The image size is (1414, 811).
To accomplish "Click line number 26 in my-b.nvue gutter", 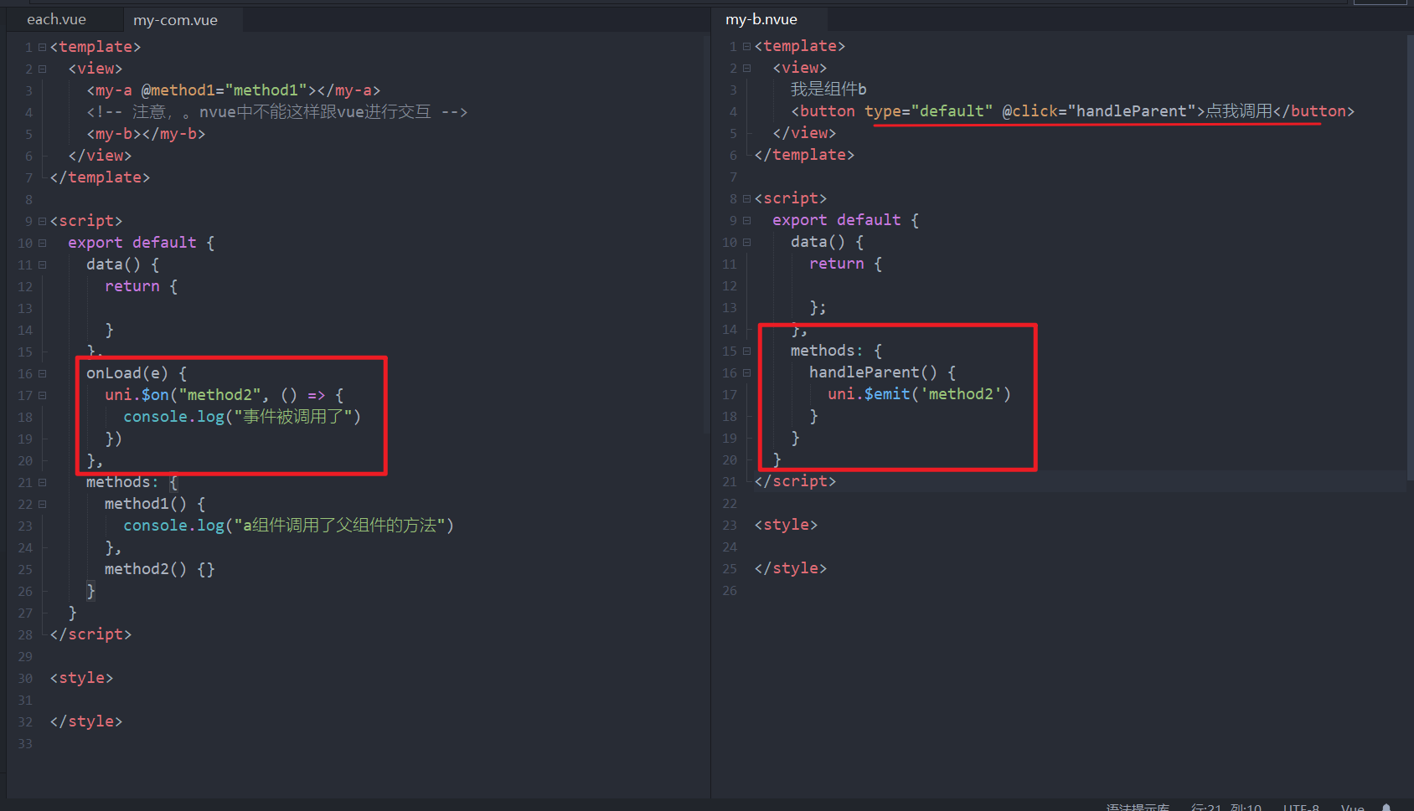I will (730, 590).
